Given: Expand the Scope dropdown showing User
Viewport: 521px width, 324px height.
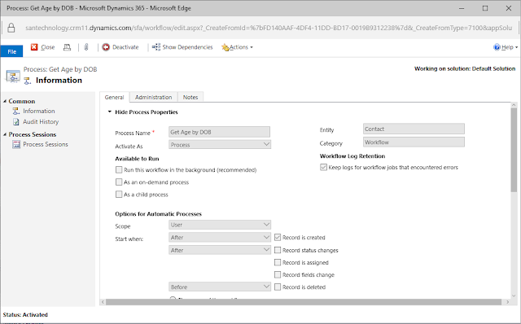Looking at the screenshot, I should pos(220,225).
